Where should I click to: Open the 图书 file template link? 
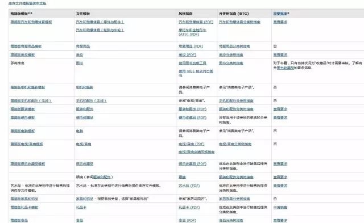(80, 63)
